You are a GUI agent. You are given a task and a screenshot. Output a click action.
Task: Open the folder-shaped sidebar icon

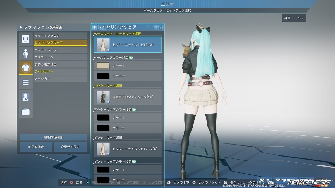point(26,111)
